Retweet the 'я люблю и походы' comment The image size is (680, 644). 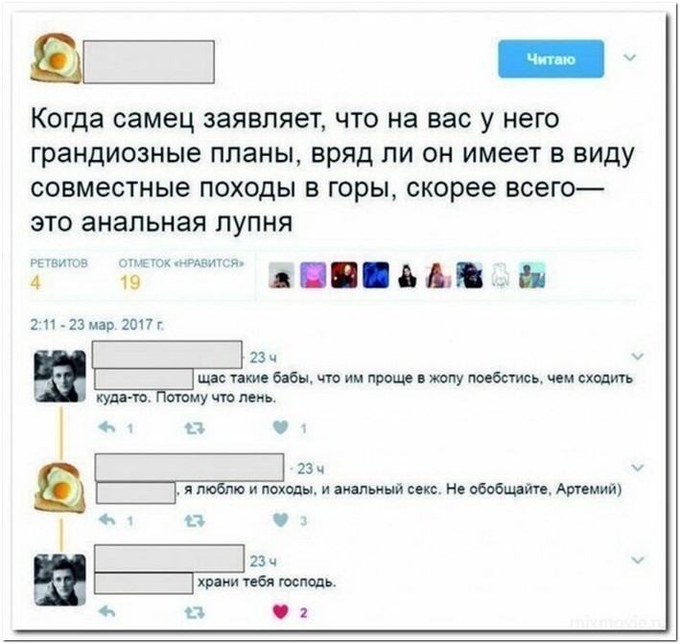pos(195,520)
